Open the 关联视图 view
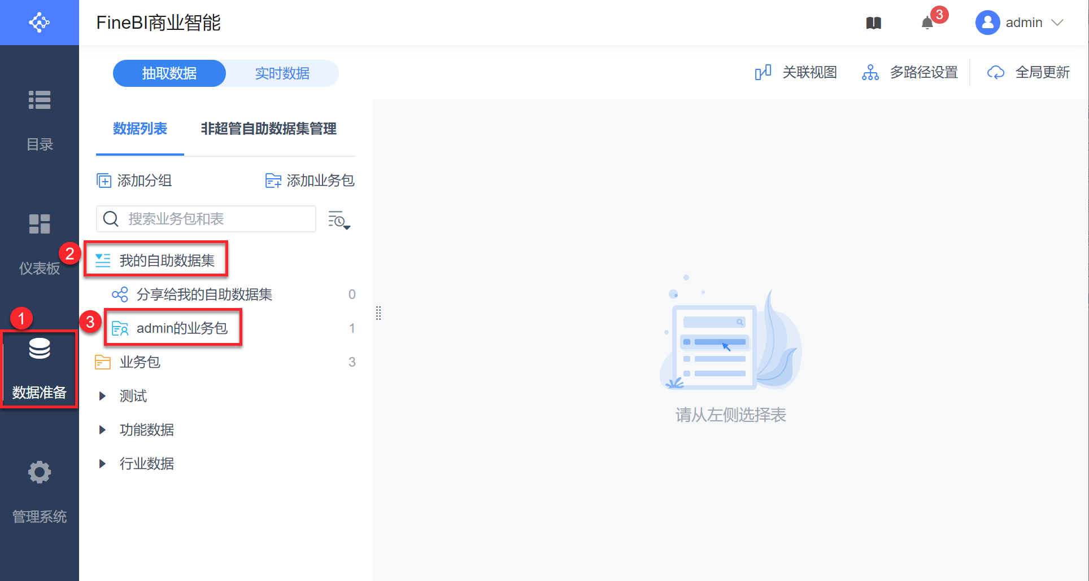 [x=796, y=72]
